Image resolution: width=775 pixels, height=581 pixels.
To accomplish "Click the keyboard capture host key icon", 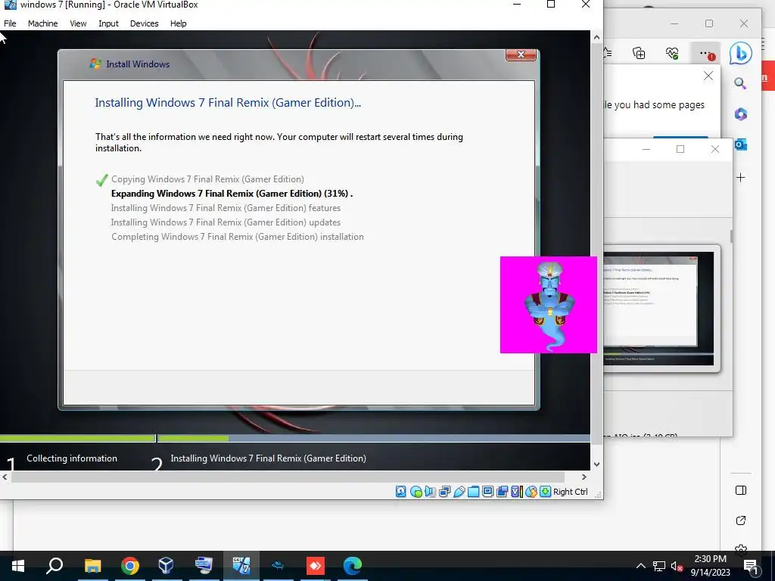I will [x=545, y=492].
